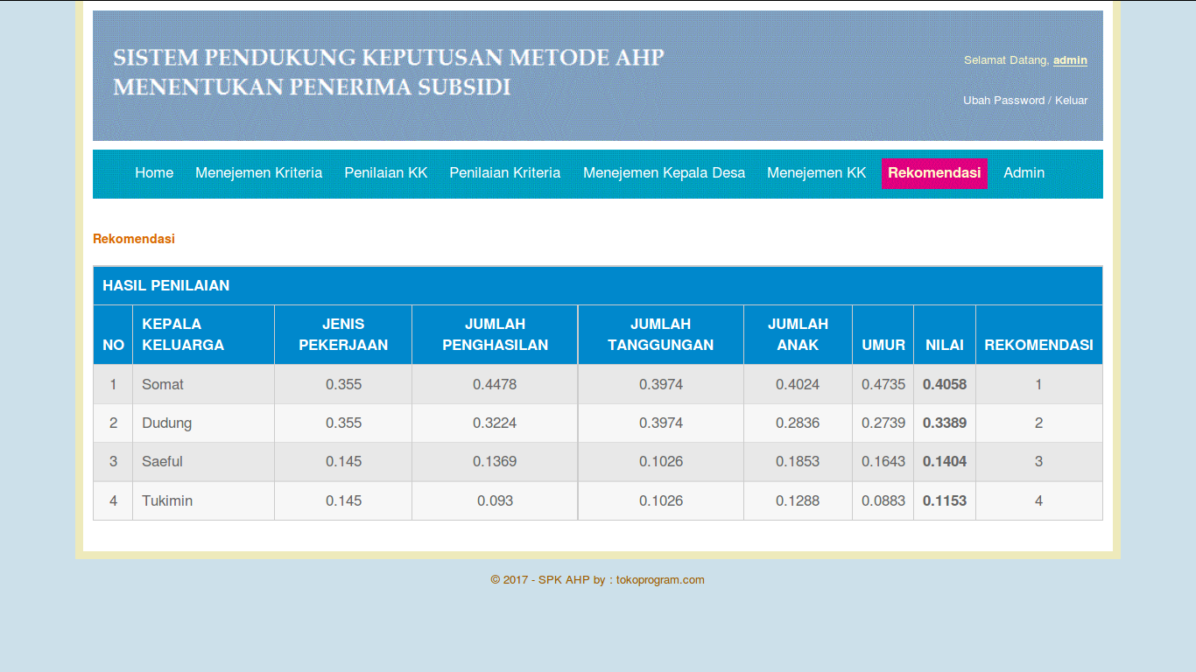This screenshot has width=1196, height=672.
Task: Click the Ubah Password link
Action: point(1003,101)
